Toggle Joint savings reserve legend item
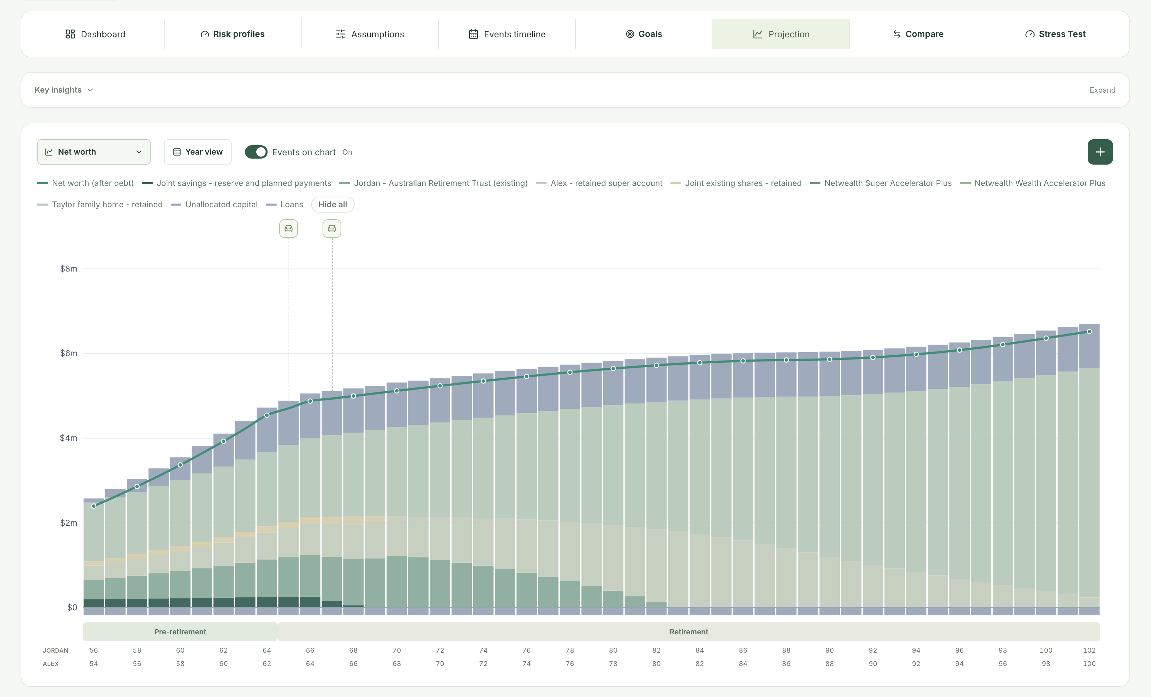Viewport: 1151px width, 697px height. [x=236, y=183]
